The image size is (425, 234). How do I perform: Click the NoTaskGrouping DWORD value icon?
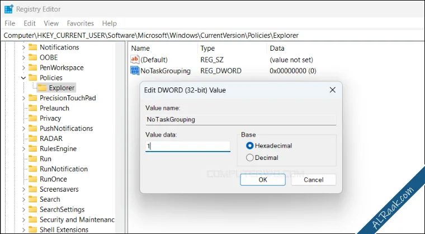(x=135, y=71)
